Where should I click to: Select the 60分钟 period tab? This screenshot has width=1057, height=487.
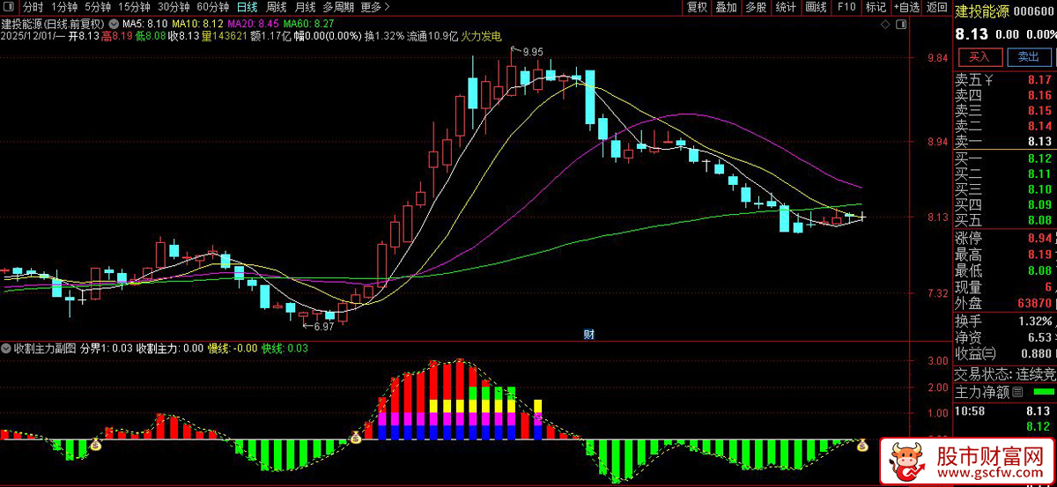pos(213,7)
